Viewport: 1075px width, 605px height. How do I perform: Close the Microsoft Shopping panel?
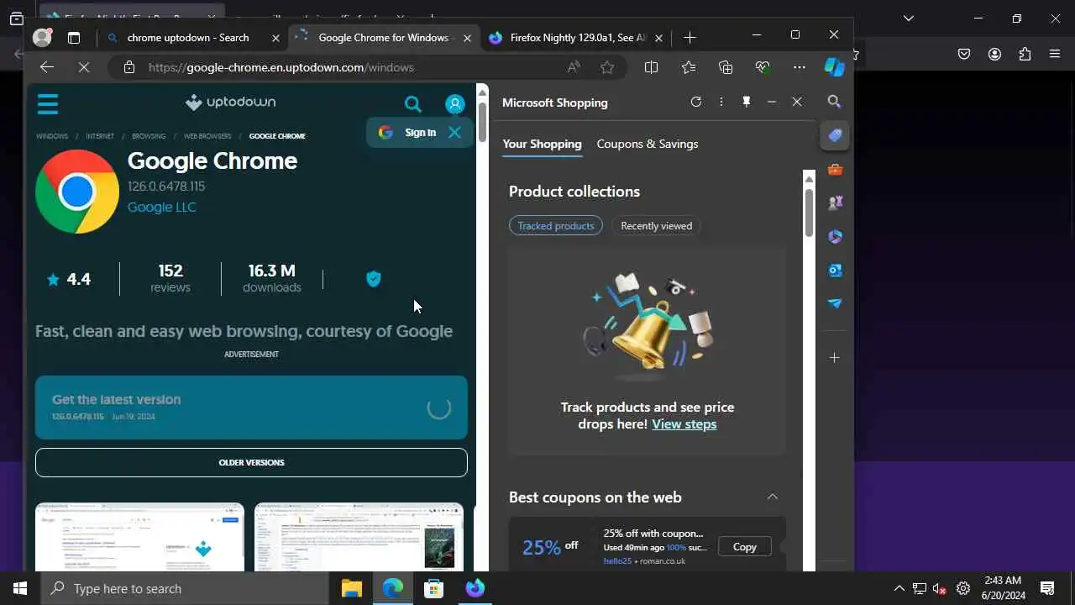pos(797,102)
